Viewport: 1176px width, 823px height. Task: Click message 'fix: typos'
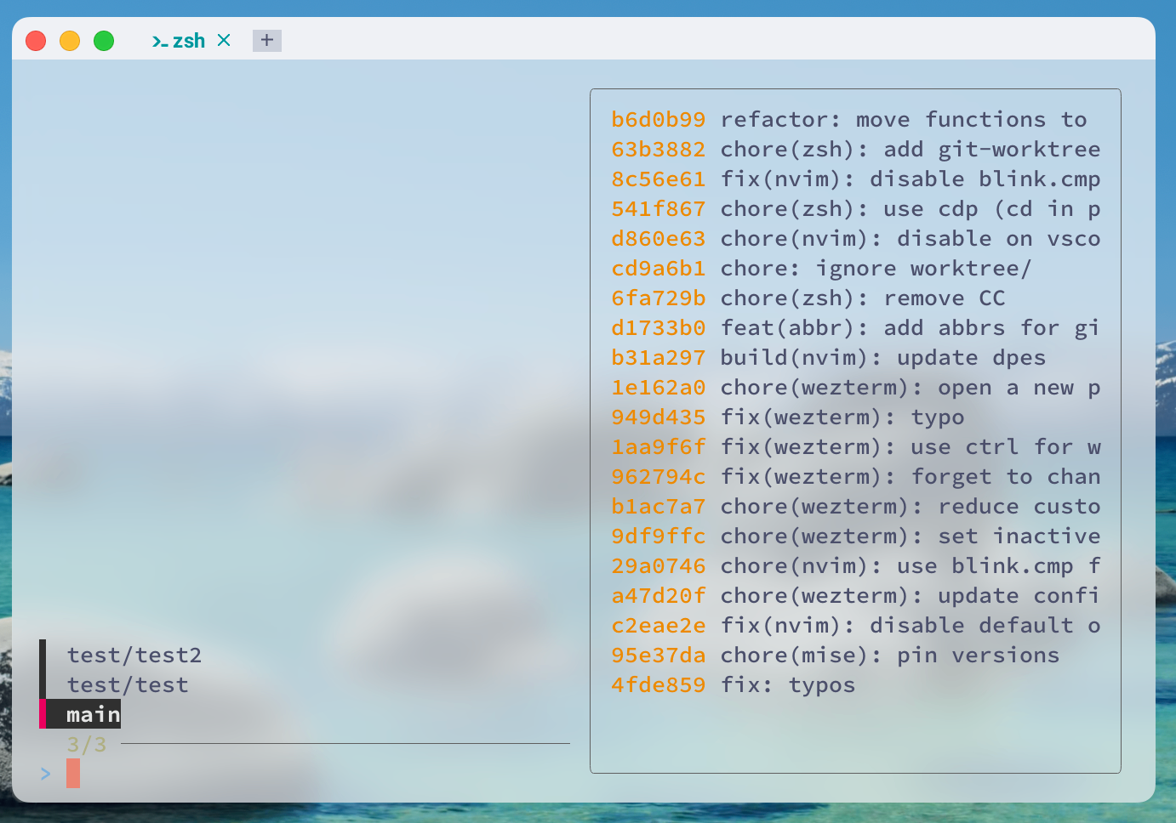point(788,685)
